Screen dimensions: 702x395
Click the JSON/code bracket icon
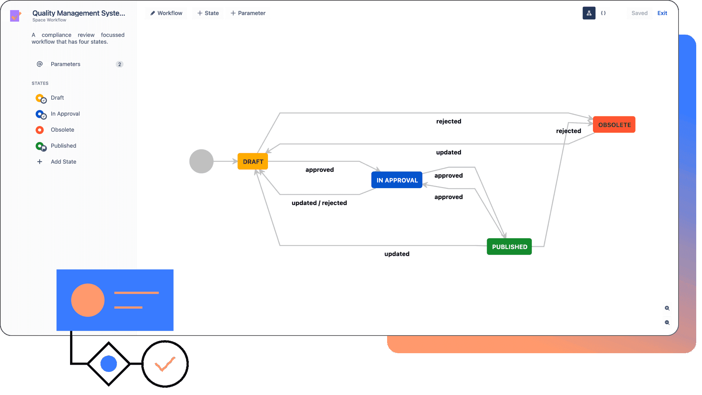click(603, 13)
